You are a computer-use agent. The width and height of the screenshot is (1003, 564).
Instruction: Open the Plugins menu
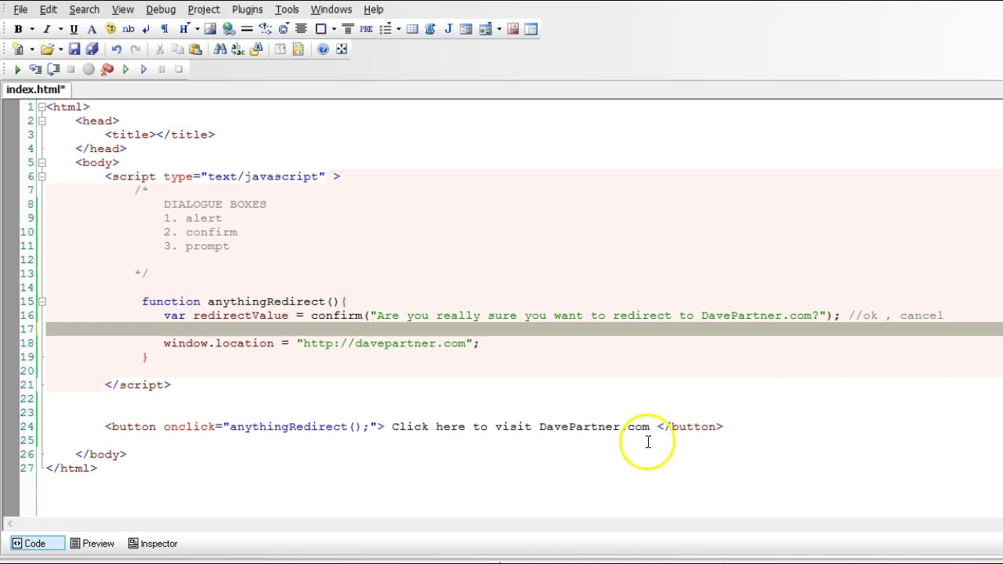coord(247,9)
